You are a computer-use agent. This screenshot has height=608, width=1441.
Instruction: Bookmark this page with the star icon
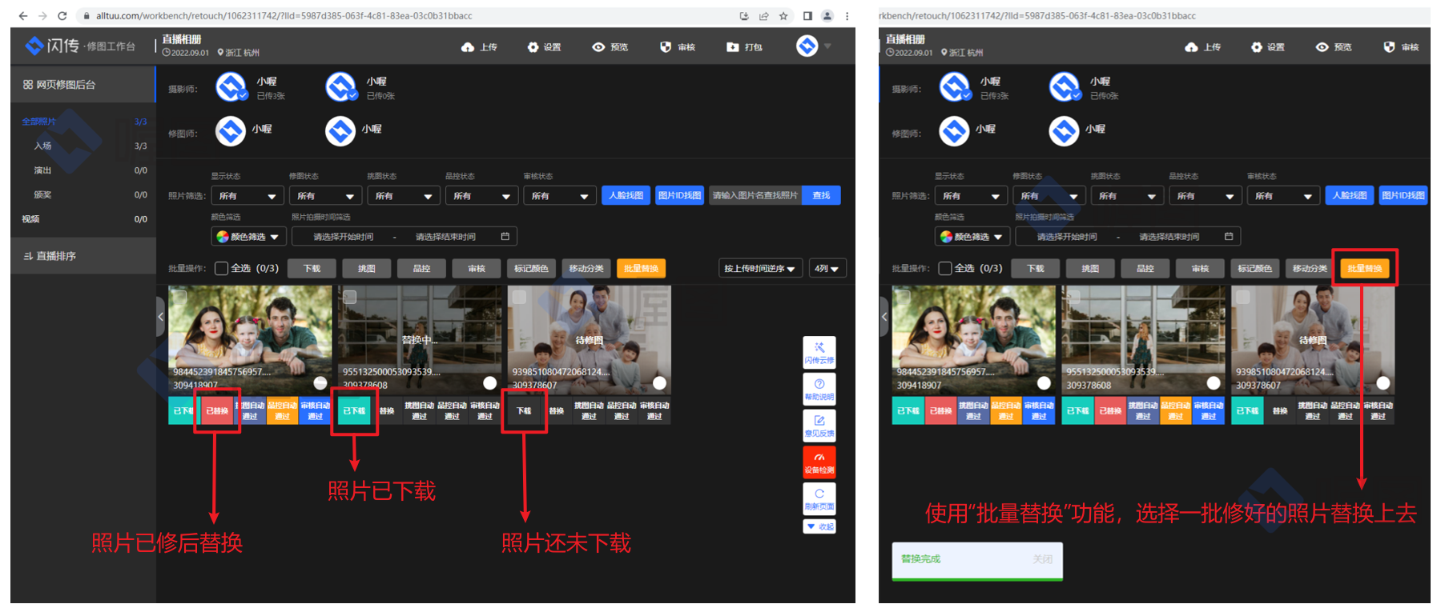pos(783,15)
